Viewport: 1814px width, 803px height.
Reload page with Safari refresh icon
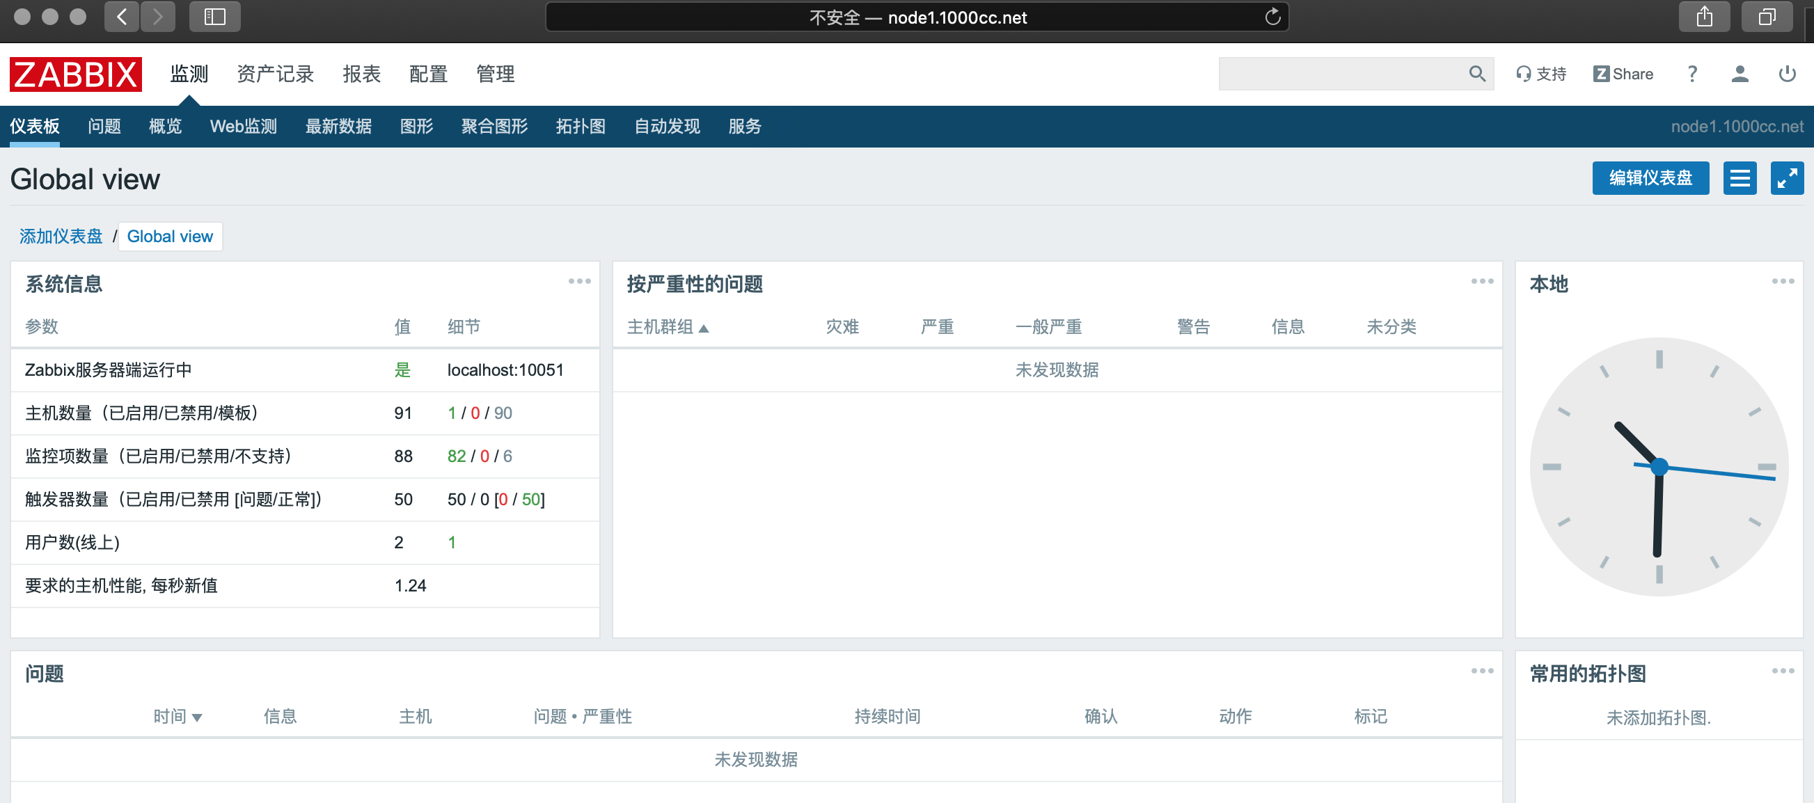(1272, 17)
